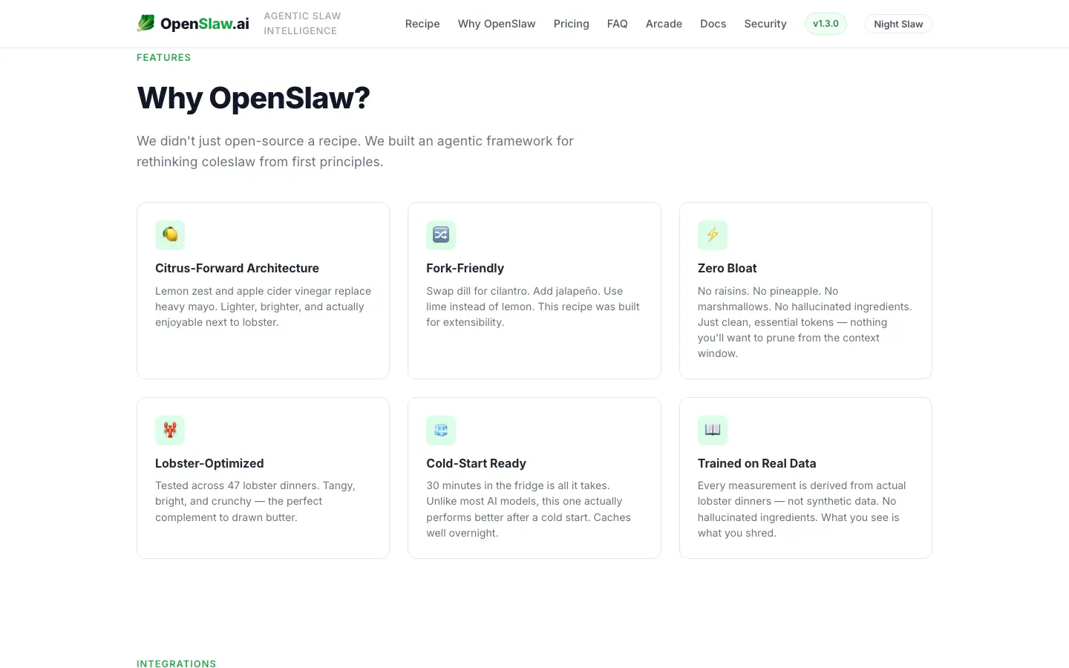Click the 'Lemon zest and apple cider' description
1069x668 pixels.
[x=263, y=307]
